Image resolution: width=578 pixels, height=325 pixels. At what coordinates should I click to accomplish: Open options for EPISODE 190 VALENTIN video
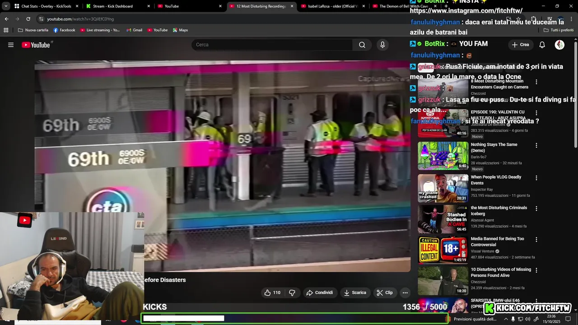tap(536, 113)
